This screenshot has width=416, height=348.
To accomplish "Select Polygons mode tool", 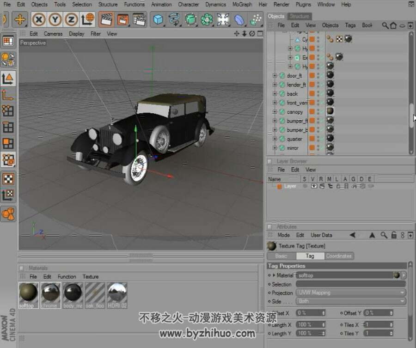I will tap(8, 143).
